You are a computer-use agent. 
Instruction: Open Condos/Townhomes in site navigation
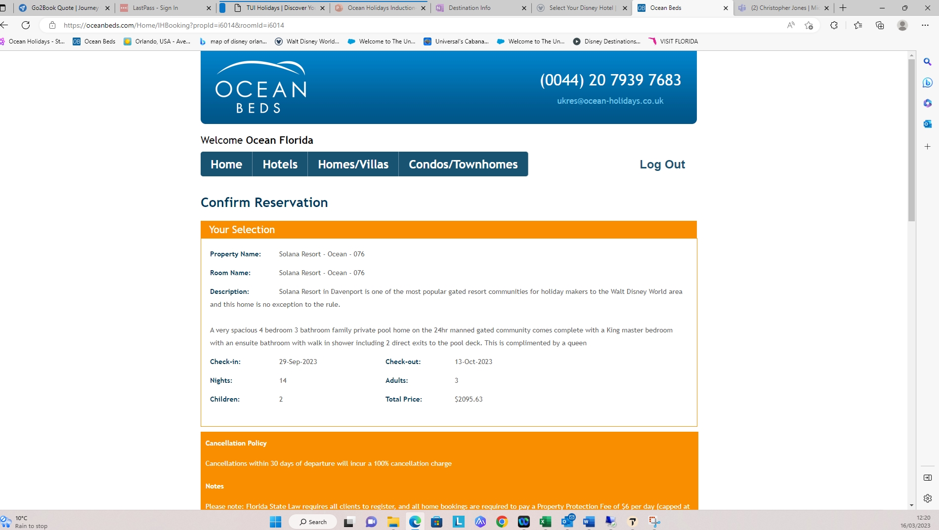click(463, 164)
